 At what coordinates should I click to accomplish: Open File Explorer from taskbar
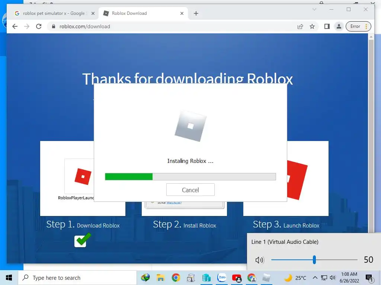pos(160,278)
